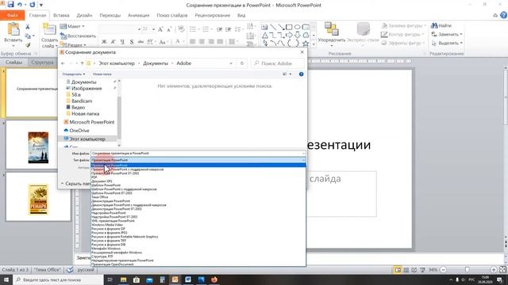Click the Новая папка (New folder) button
The width and height of the screenshot is (508, 285).
click(x=102, y=74)
